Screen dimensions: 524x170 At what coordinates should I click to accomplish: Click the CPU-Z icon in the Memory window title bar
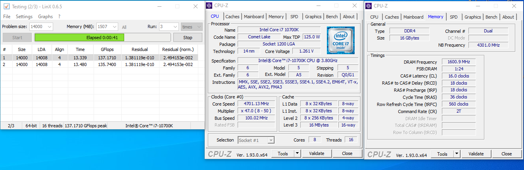coord(369,6)
